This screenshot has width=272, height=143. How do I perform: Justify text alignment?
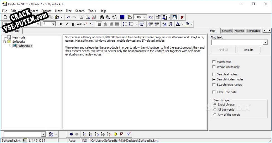117,24
